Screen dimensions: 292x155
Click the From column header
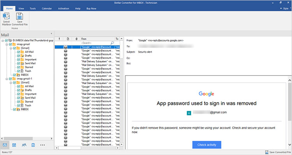[97, 39]
